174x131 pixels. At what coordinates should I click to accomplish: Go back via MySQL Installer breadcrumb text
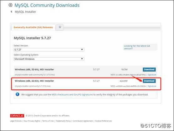coord(25,12)
